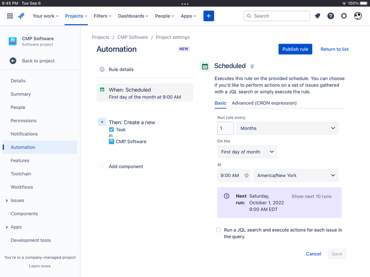The height and width of the screenshot is (277, 370).
Task: Open the help question mark icon
Action: tap(331, 16)
